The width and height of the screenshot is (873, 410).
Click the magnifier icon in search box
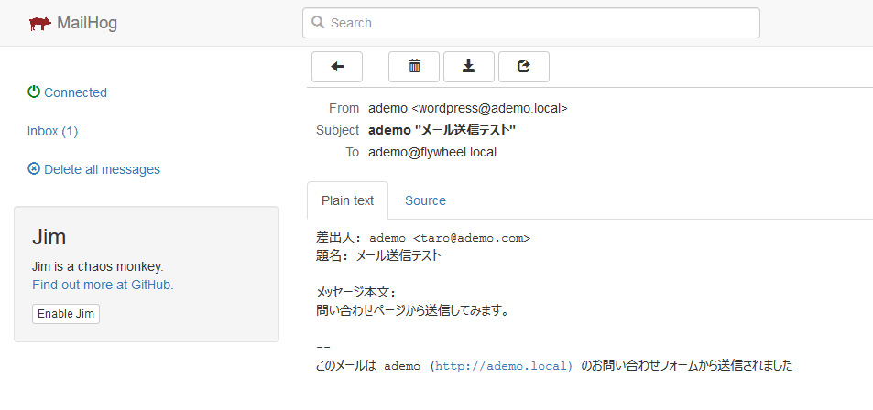point(318,22)
